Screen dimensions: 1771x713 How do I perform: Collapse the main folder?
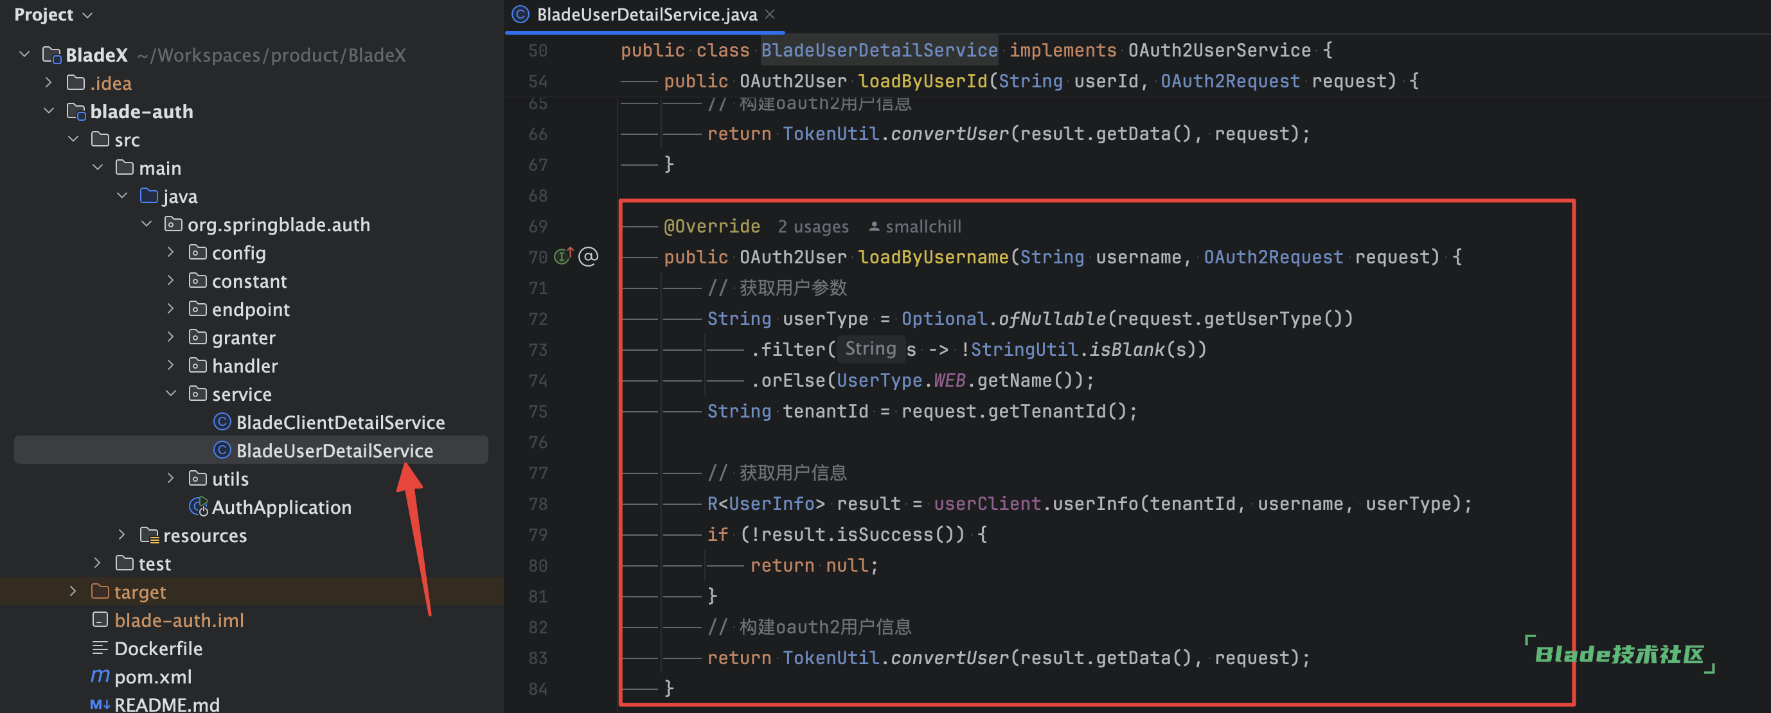pyautogui.click(x=98, y=167)
